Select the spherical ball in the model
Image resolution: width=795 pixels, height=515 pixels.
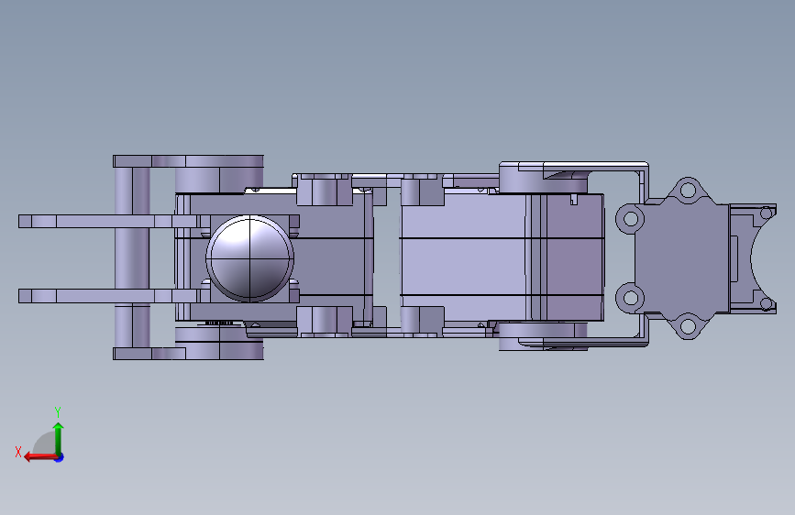tap(250, 258)
